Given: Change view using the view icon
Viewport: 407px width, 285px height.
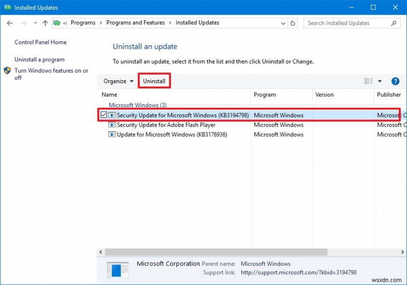Looking at the screenshot, I should (368, 81).
